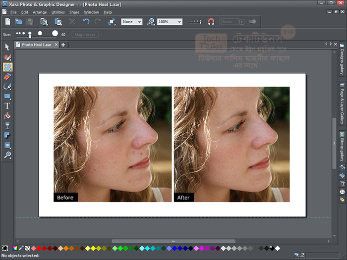Add a new document tab with plus button
This screenshot has width=347, height=260.
pos(63,45)
